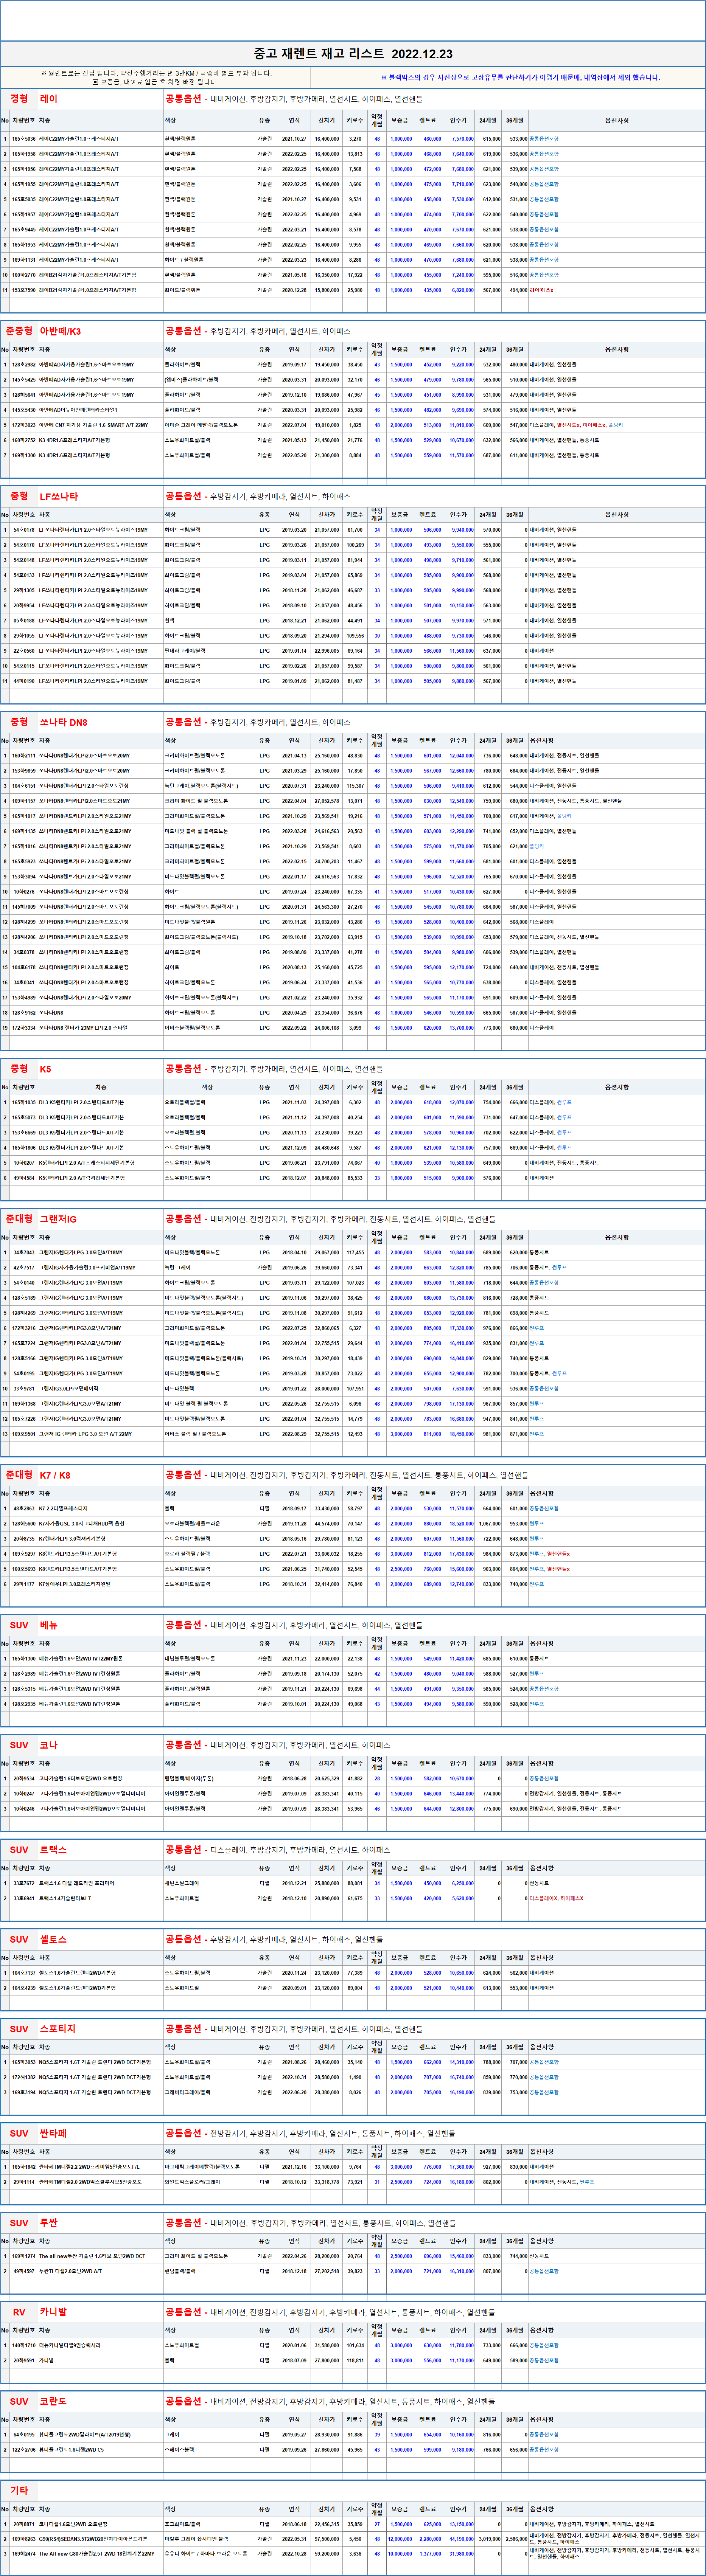Click the title 중고 재렌트 재고 리스트 2022.12.23
The height and width of the screenshot is (2576, 706).
(x=353, y=54)
